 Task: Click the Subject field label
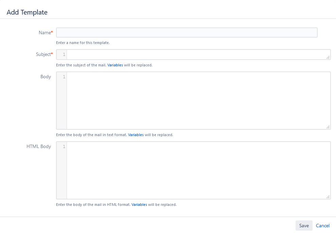(43, 54)
